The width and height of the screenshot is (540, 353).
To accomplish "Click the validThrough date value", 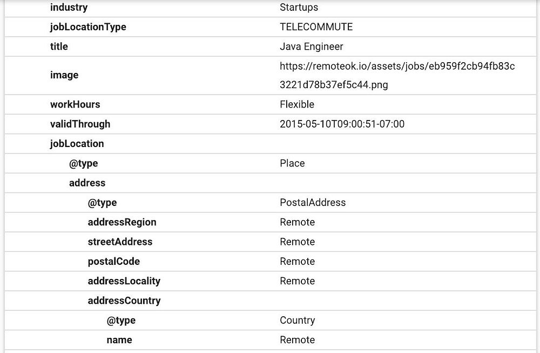I will 342,124.
